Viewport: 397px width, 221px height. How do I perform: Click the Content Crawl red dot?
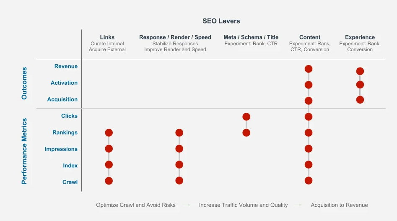pos(309,181)
